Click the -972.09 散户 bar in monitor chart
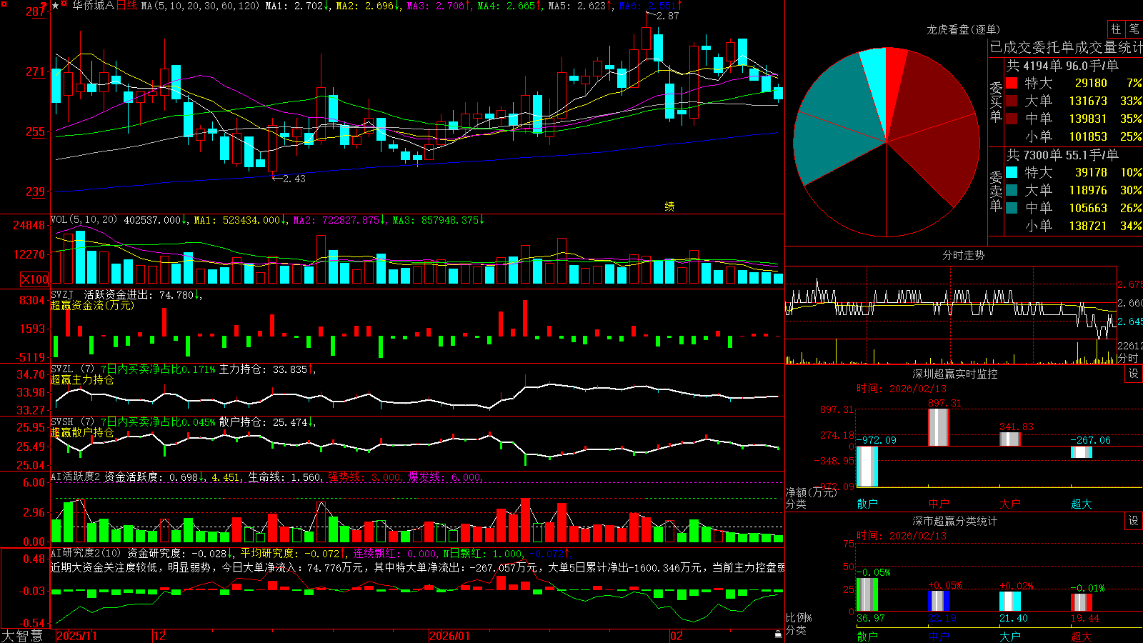Viewport: 1143px width, 643px height. (867, 467)
